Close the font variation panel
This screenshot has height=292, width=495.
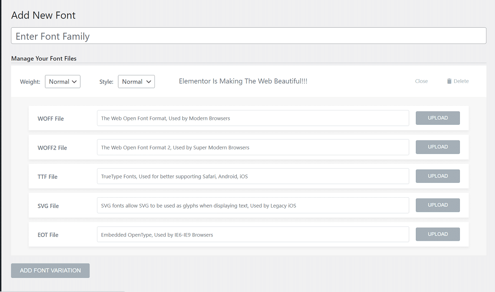pos(421,81)
